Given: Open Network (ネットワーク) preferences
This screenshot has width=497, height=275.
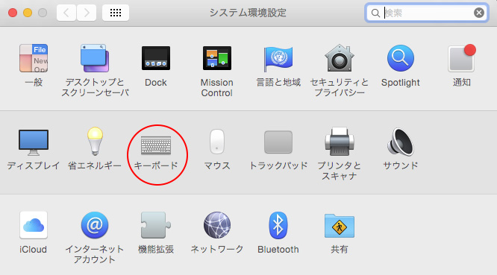Looking at the screenshot, I should pos(217,225).
